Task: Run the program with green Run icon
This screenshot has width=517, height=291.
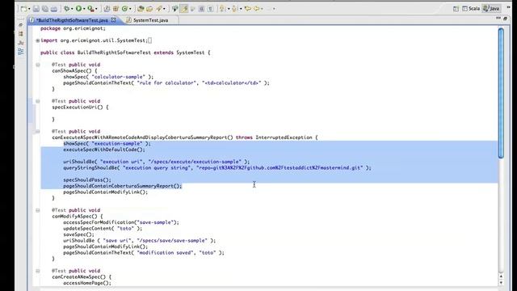Action: tap(79, 9)
